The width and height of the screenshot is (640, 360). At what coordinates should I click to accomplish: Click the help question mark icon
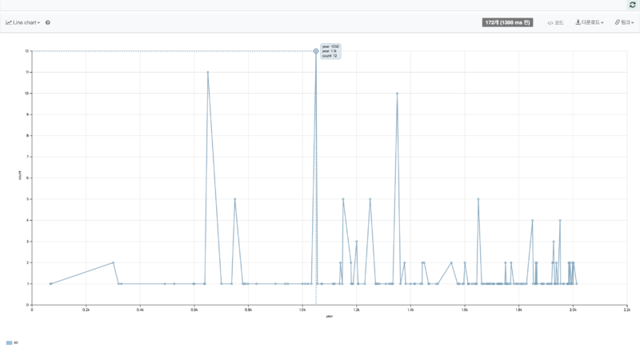click(48, 22)
